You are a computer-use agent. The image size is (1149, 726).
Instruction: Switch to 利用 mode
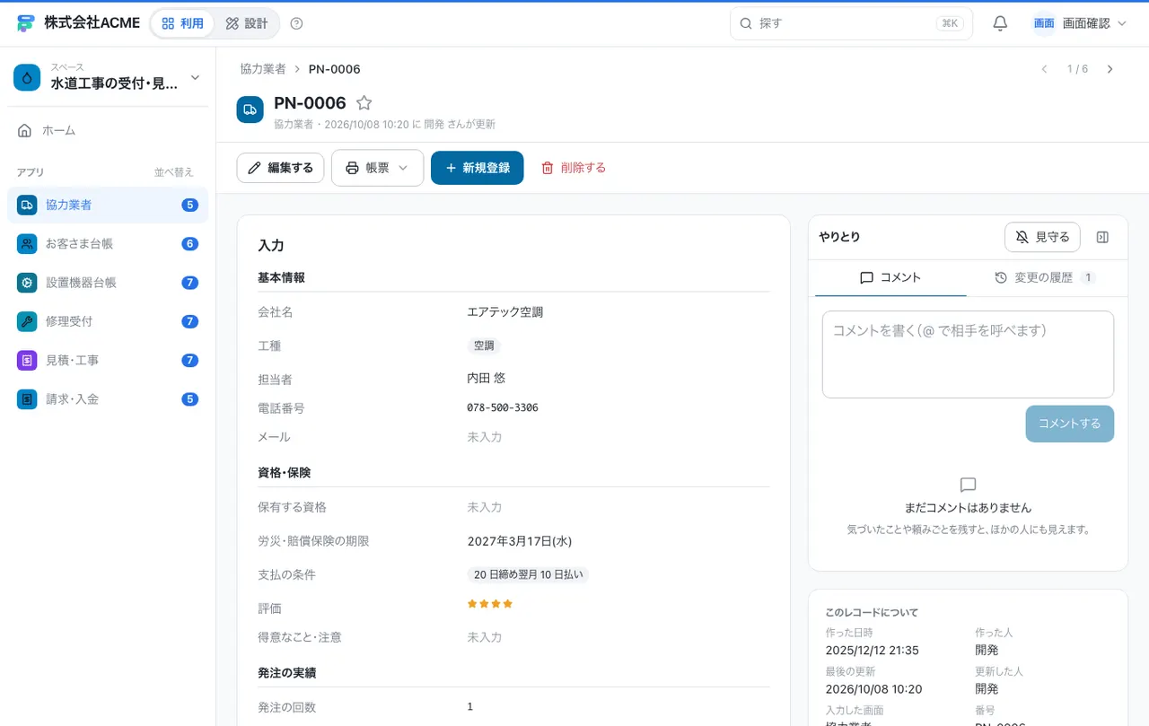[182, 23]
